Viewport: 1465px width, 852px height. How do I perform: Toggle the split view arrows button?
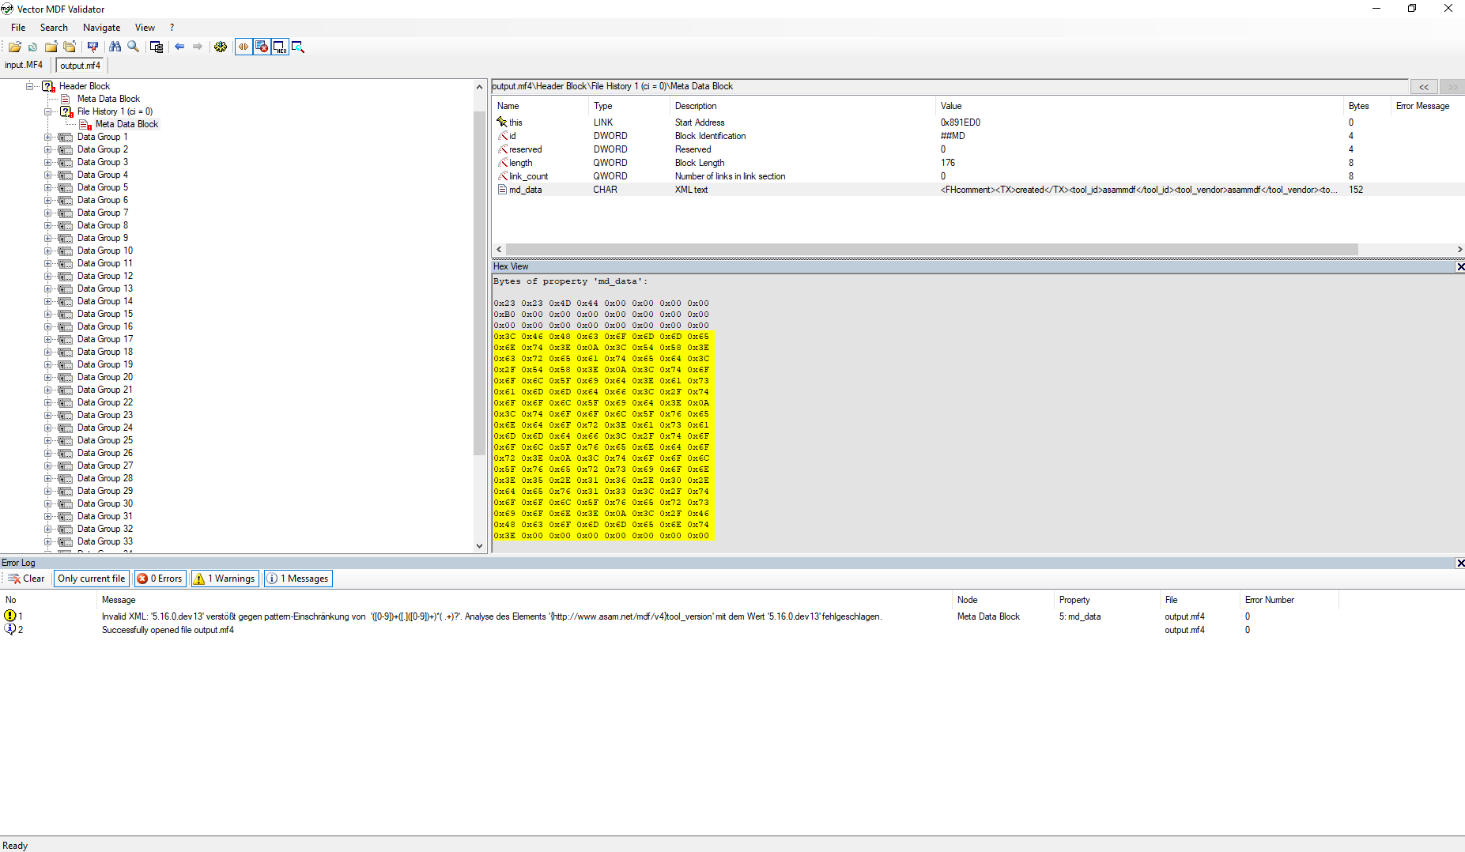pyautogui.click(x=244, y=47)
